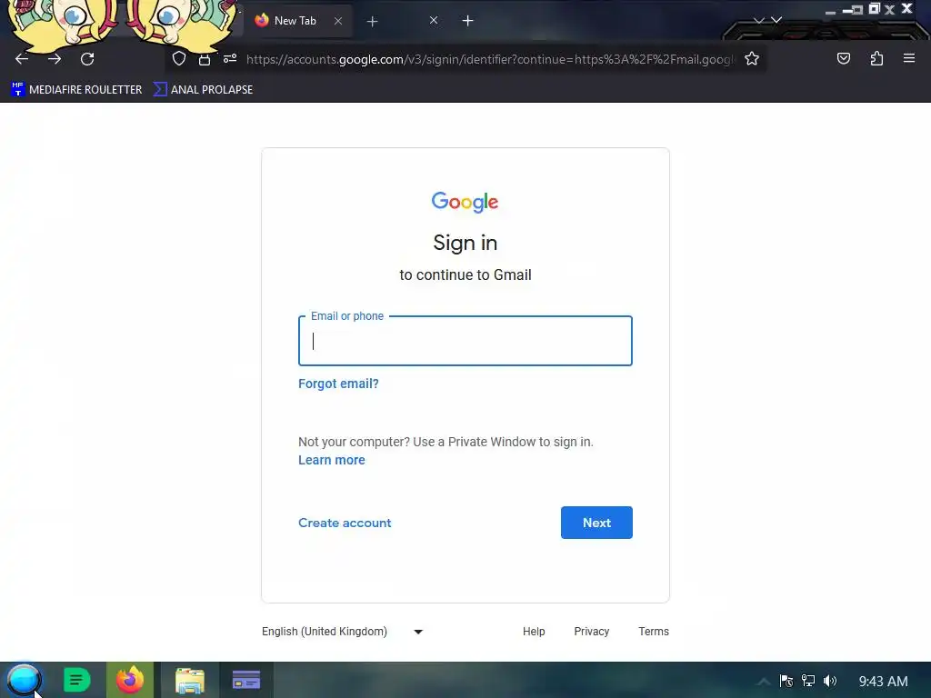Open the Extensions puzzle icon

click(876, 58)
